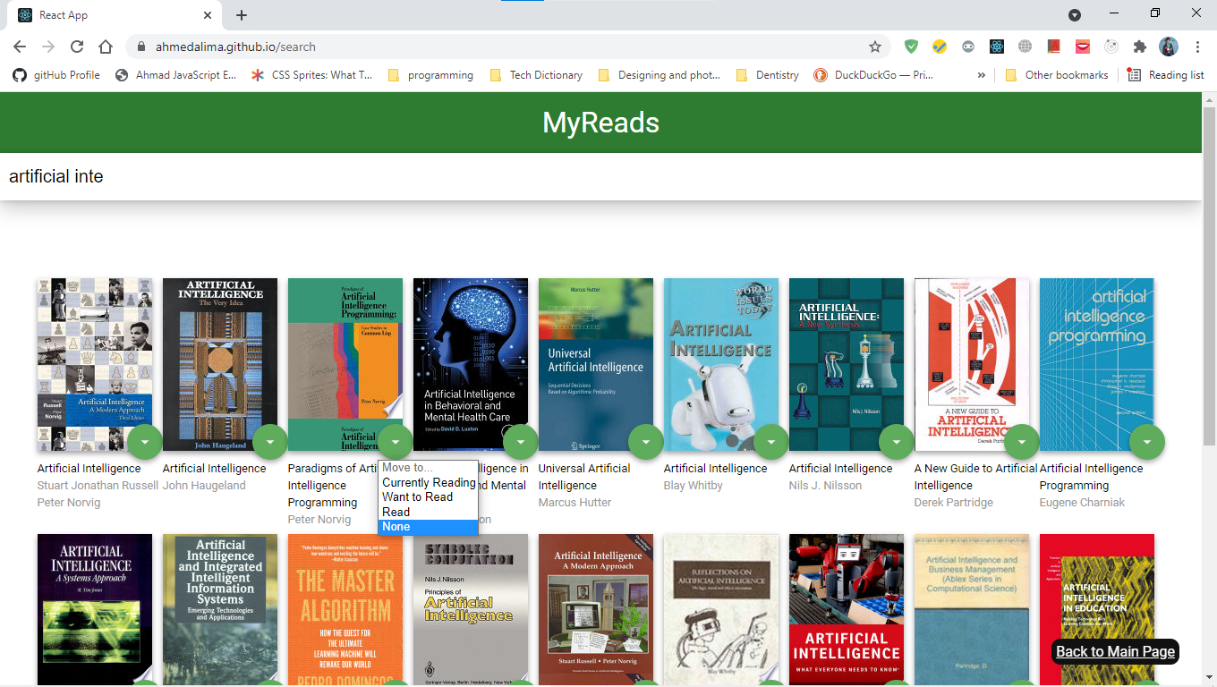This screenshot has width=1217, height=687.
Task: Open the React Developer Tools extension icon
Action: pos(997,47)
